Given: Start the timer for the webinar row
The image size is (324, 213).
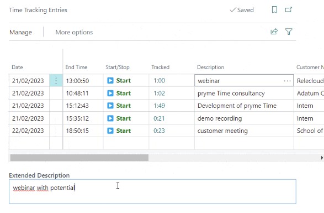Looking at the screenshot, I should [x=119, y=81].
